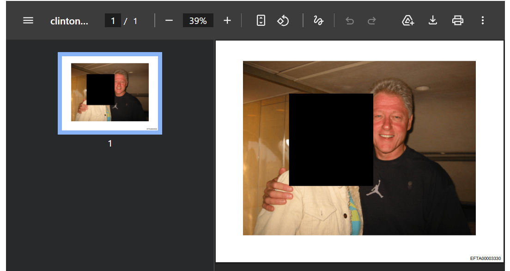Click the fit to page icon

point(261,21)
